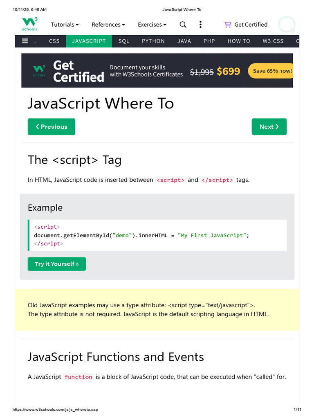Click the "My First JavaScript" string

click(212, 235)
